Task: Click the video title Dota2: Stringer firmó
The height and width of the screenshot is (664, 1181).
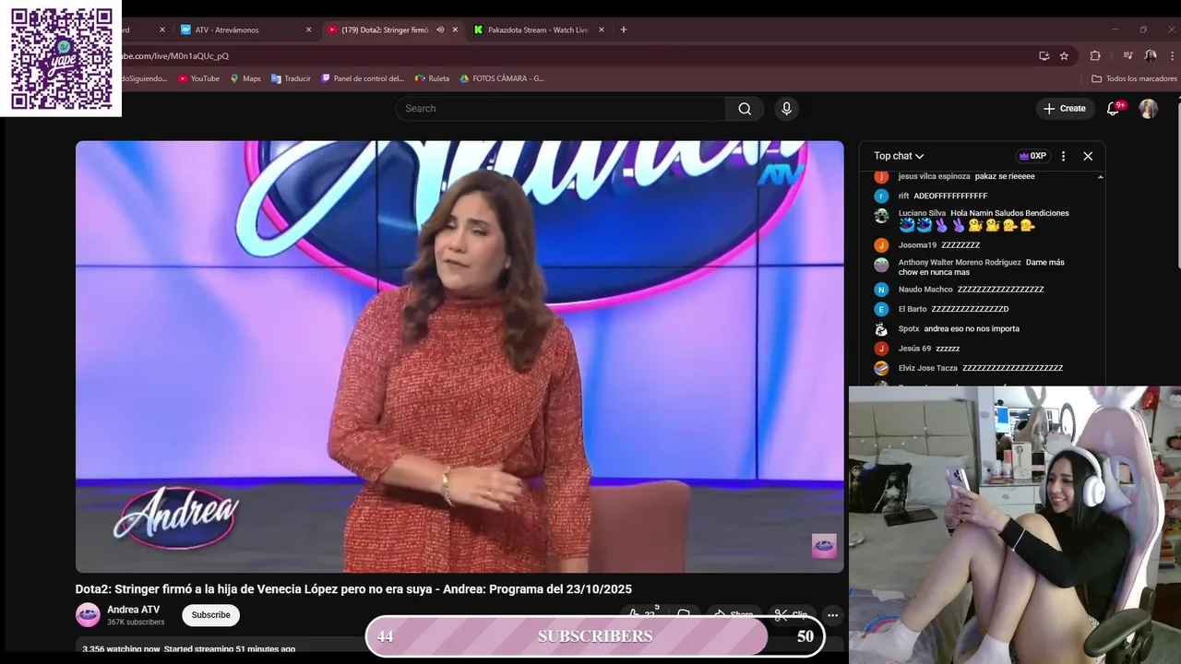Action: point(353,589)
